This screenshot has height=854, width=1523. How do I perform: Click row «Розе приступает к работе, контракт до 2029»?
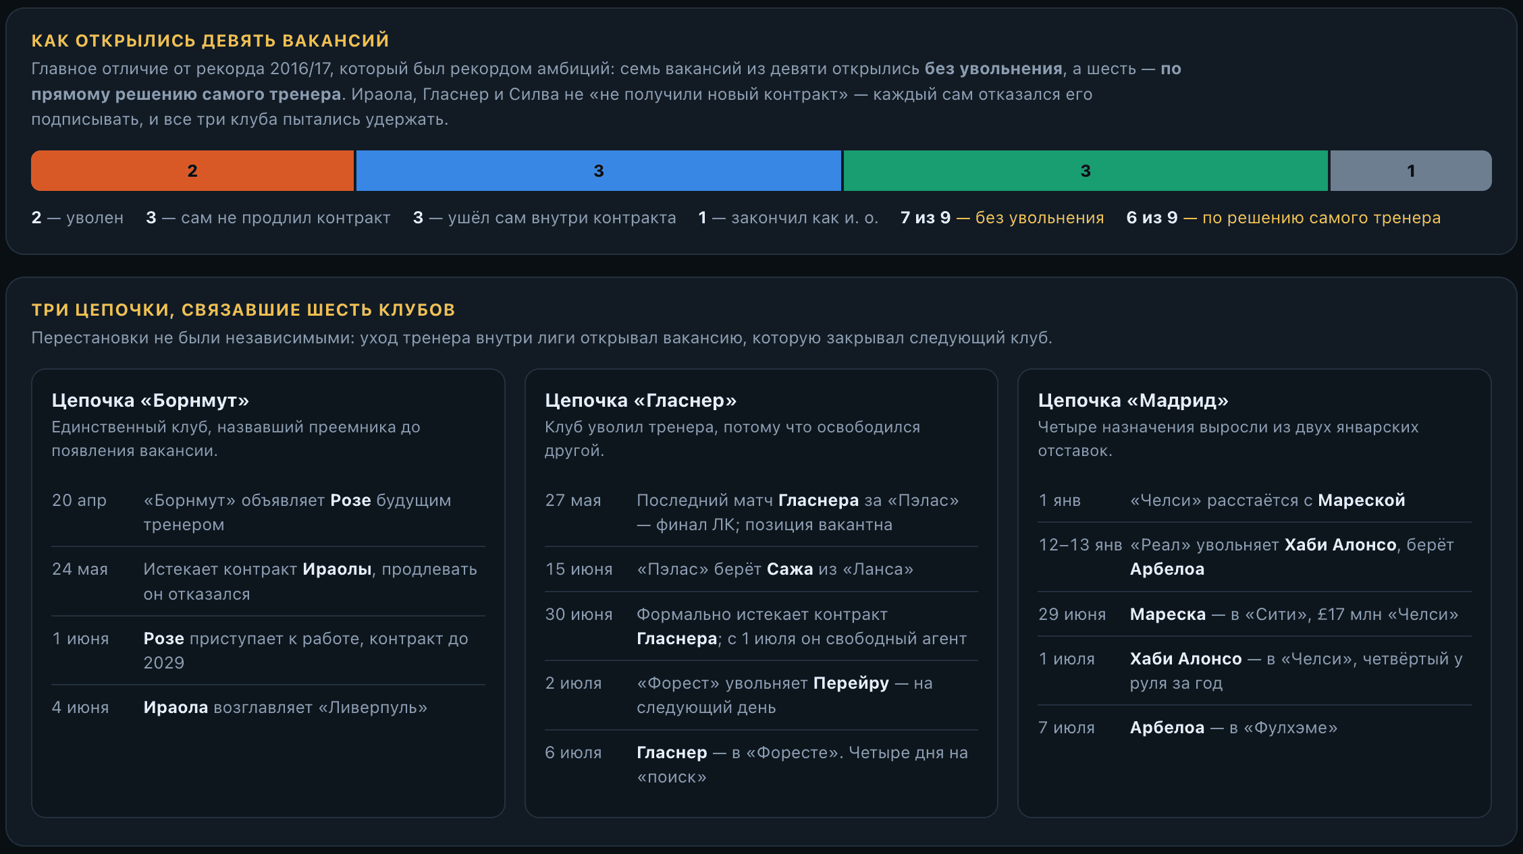coord(268,650)
